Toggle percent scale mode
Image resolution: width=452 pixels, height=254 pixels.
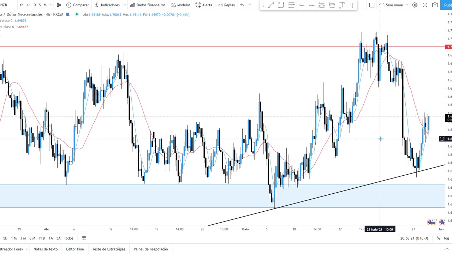click(438, 238)
